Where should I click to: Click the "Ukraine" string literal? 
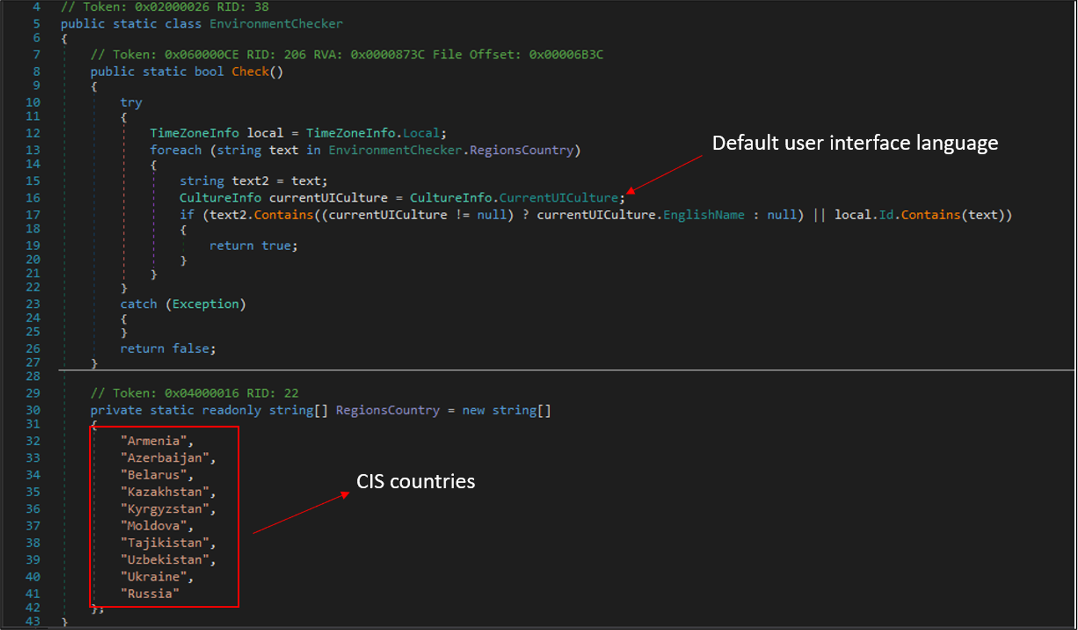coord(153,577)
